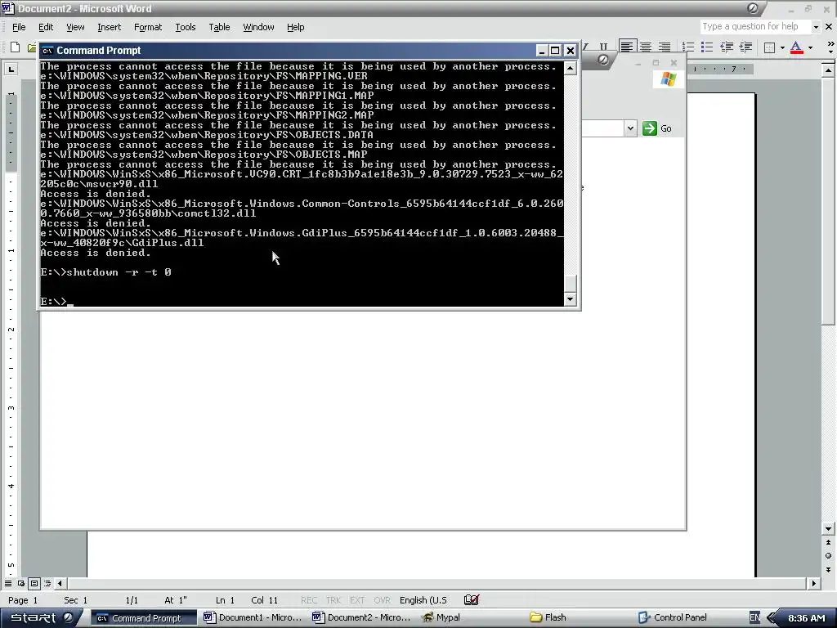837x628 pixels.
Task: Click the Command Prompt scrollbar thumb
Action: click(570, 283)
